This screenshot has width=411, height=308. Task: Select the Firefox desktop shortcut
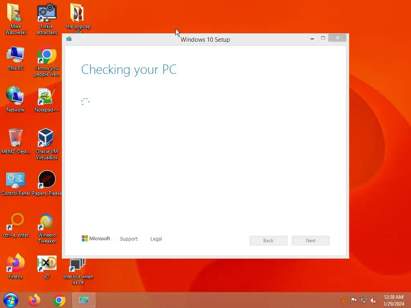tap(16, 266)
